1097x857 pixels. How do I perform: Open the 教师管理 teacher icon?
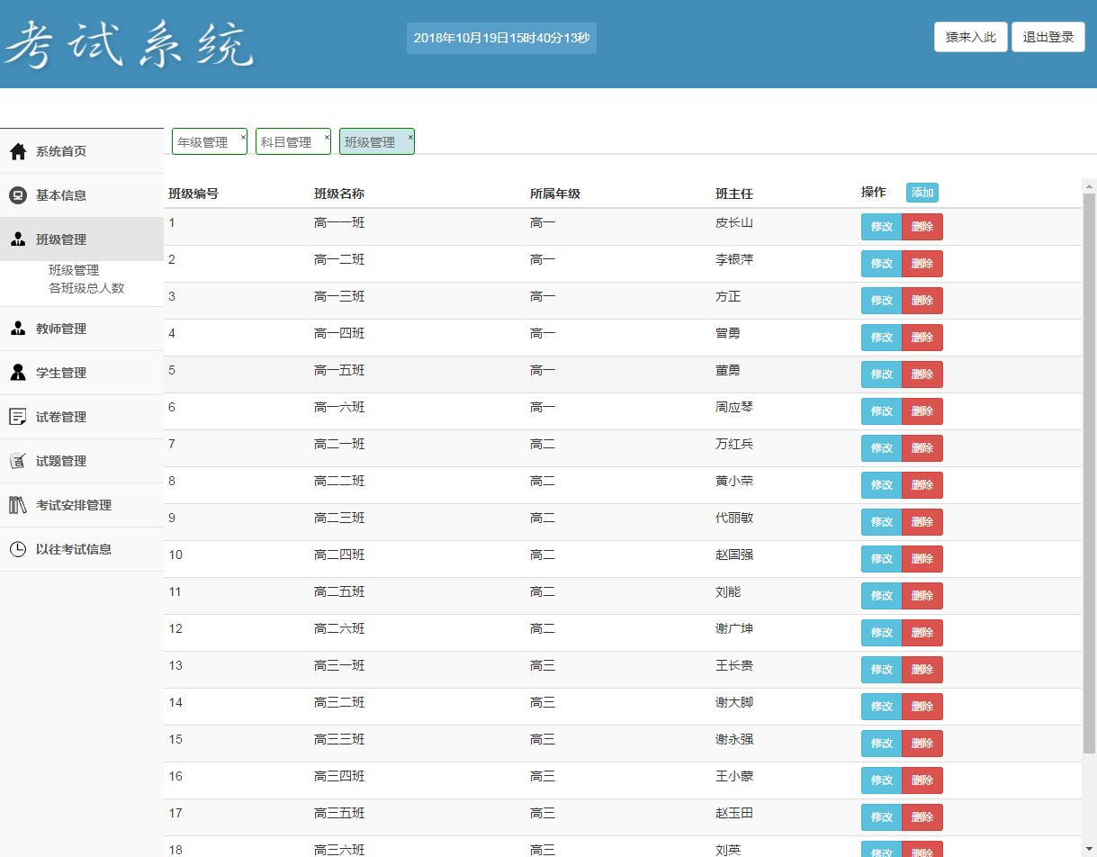17,329
